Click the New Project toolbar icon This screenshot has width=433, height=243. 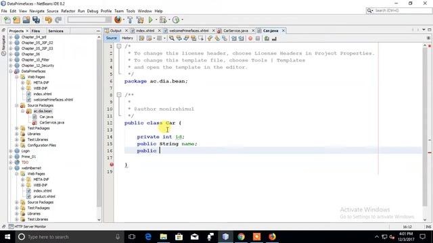coord(16,20)
